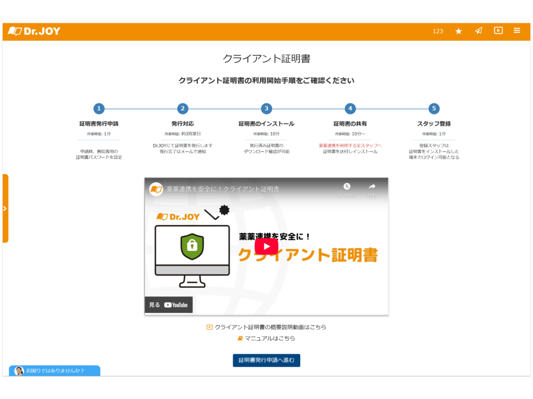Open クライアント証明書の概要説明動画はこちら link
This screenshot has height=399, width=533.
click(x=270, y=327)
